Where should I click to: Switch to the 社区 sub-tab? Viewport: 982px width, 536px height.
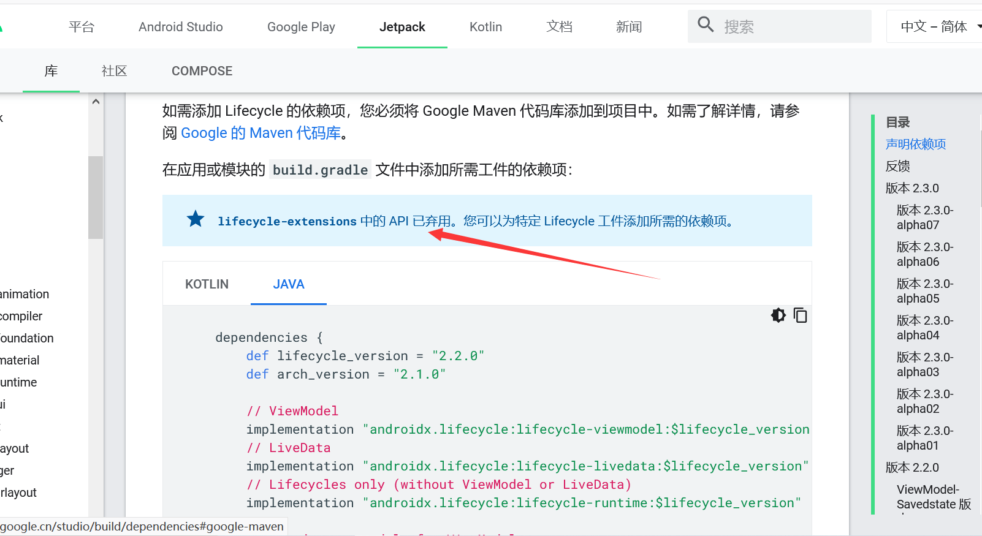point(114,71)
